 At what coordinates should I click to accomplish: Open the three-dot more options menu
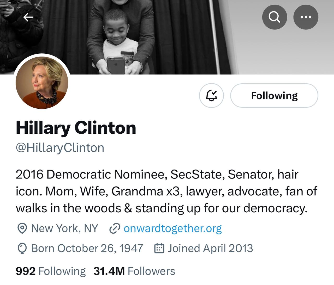point(306,17)
